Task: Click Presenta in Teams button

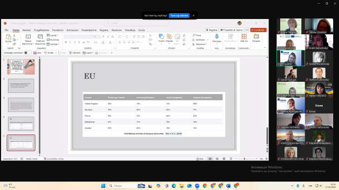Action: point(232,30)
